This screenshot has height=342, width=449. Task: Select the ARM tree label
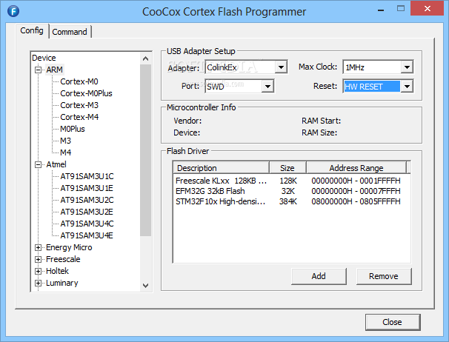[54, 70]
